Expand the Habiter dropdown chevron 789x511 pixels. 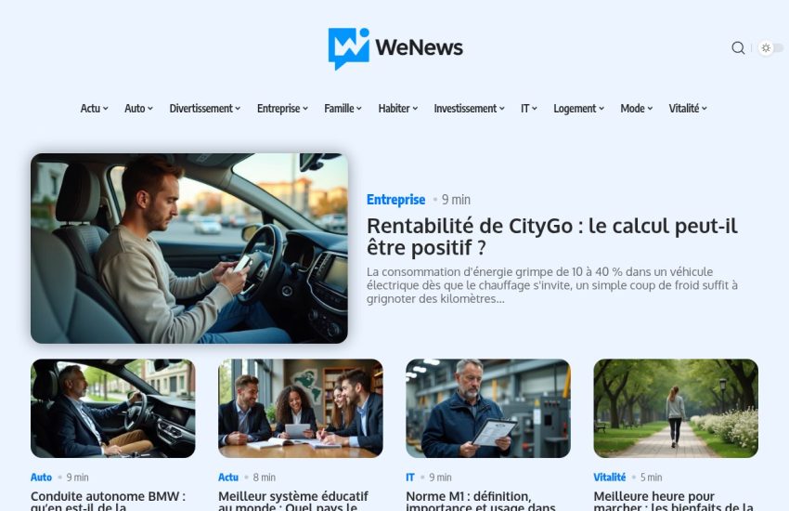(415, 109)
